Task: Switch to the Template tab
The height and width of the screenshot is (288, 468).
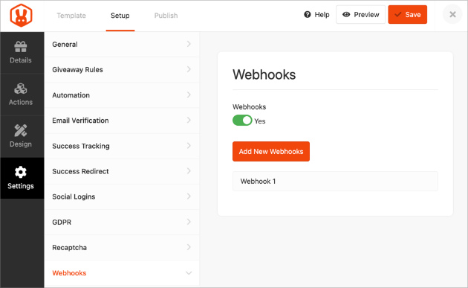Action: [71, 16]
